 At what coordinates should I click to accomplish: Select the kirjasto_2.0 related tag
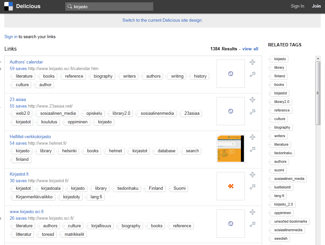point(282,204)
